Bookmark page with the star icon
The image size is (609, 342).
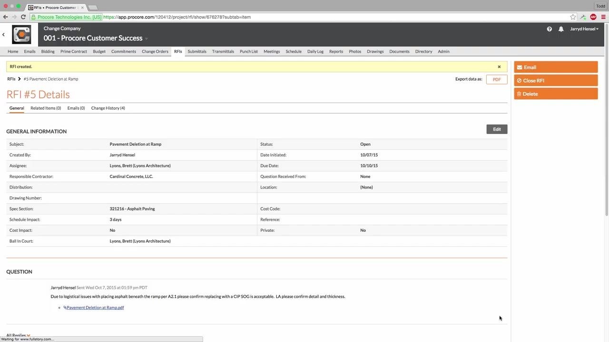pyautogui.click(x=573, y=17)
